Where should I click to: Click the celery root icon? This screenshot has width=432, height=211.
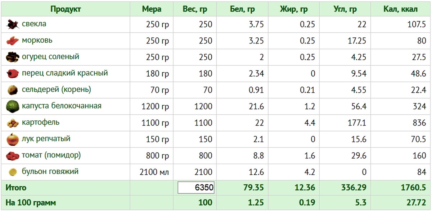(13, 90)
